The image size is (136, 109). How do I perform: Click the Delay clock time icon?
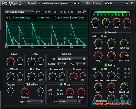[118, 69]
